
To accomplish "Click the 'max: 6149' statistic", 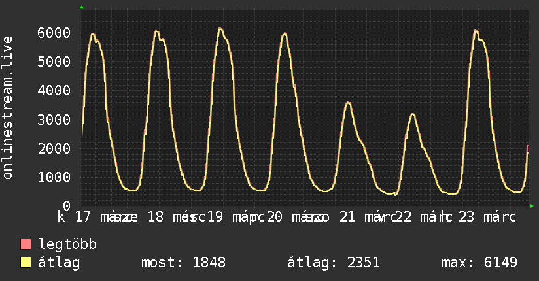I will click(x=479, y=263).
